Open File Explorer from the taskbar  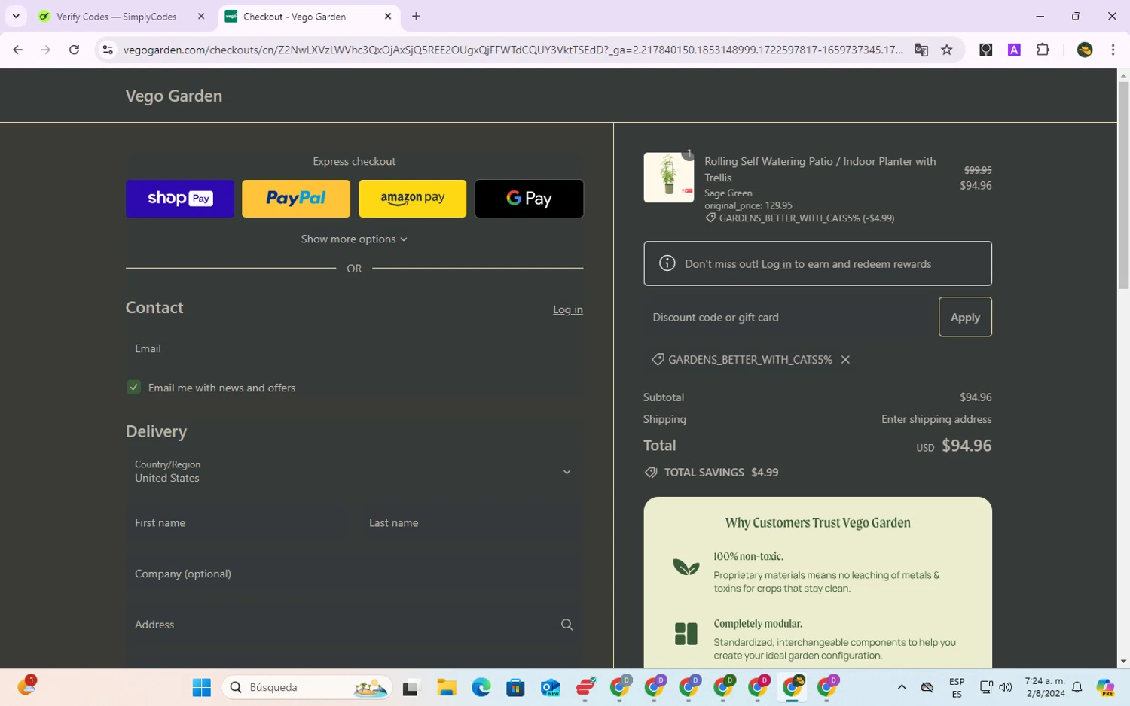(x=447, y=687)
